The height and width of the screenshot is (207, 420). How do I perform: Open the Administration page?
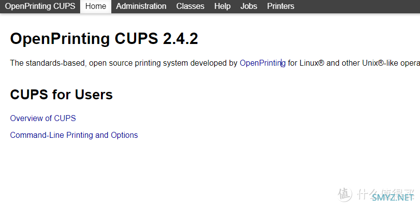141,6
